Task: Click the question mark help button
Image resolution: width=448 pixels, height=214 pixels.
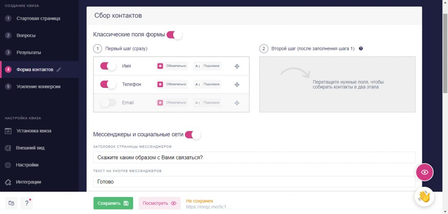Action: pos(27,203)
